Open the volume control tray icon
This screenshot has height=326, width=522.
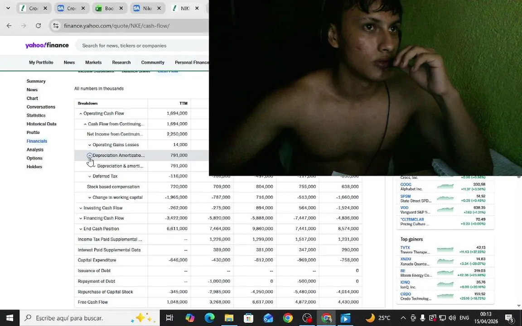pos(452,318)
